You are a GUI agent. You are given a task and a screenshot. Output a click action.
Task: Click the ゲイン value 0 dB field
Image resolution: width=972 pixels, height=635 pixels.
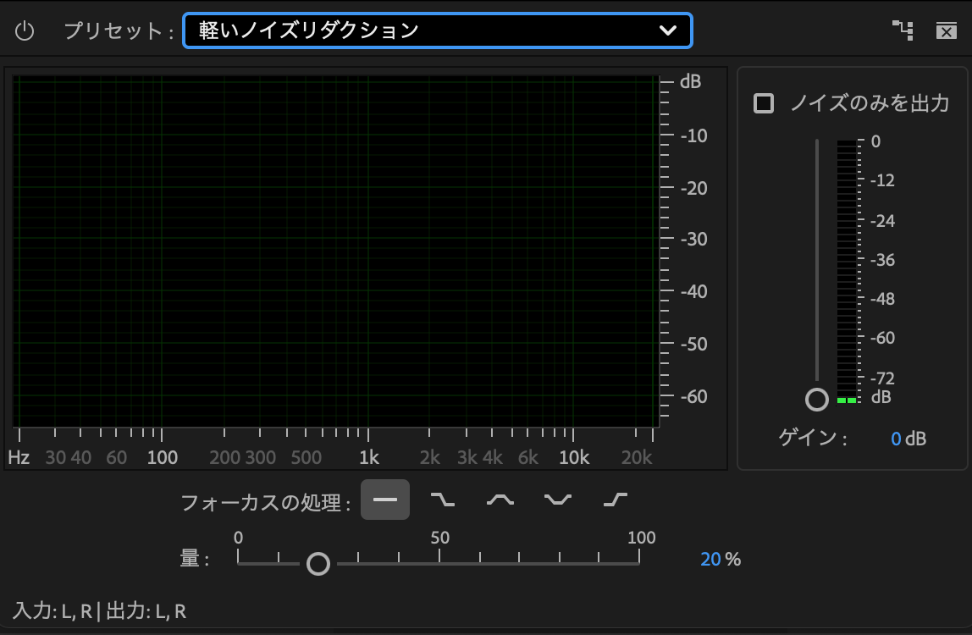click(896, 439)
